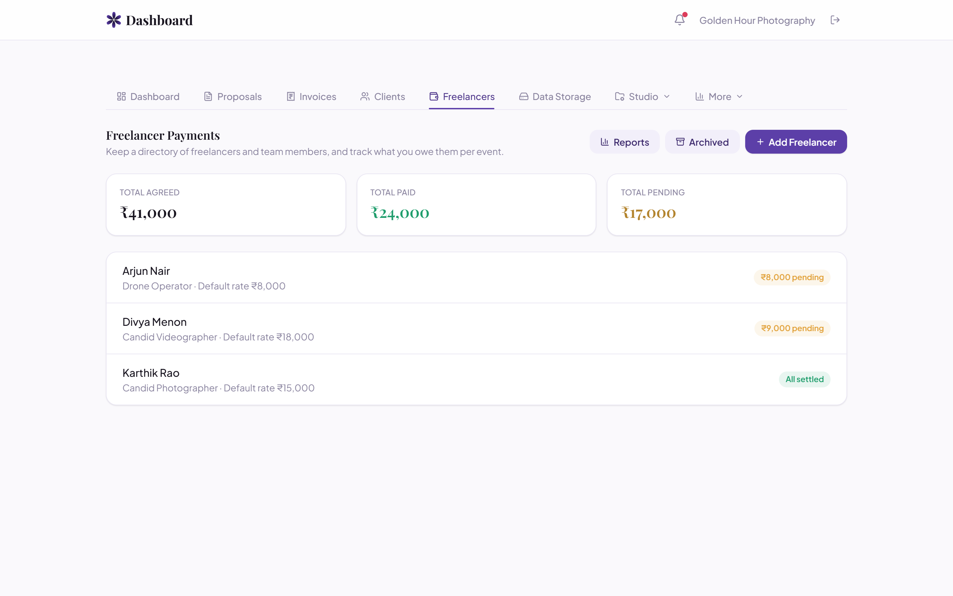Select the Data Storage tab

[x=555, y=97]
